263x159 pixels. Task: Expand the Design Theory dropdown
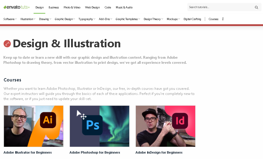tap(153, 19)
